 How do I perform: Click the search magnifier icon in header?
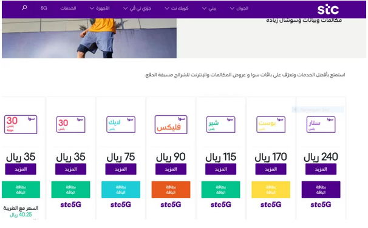pos(24,8)
